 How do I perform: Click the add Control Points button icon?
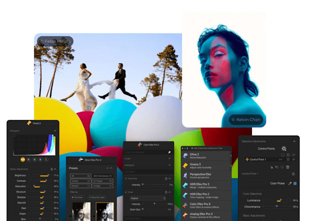[284, 148]
